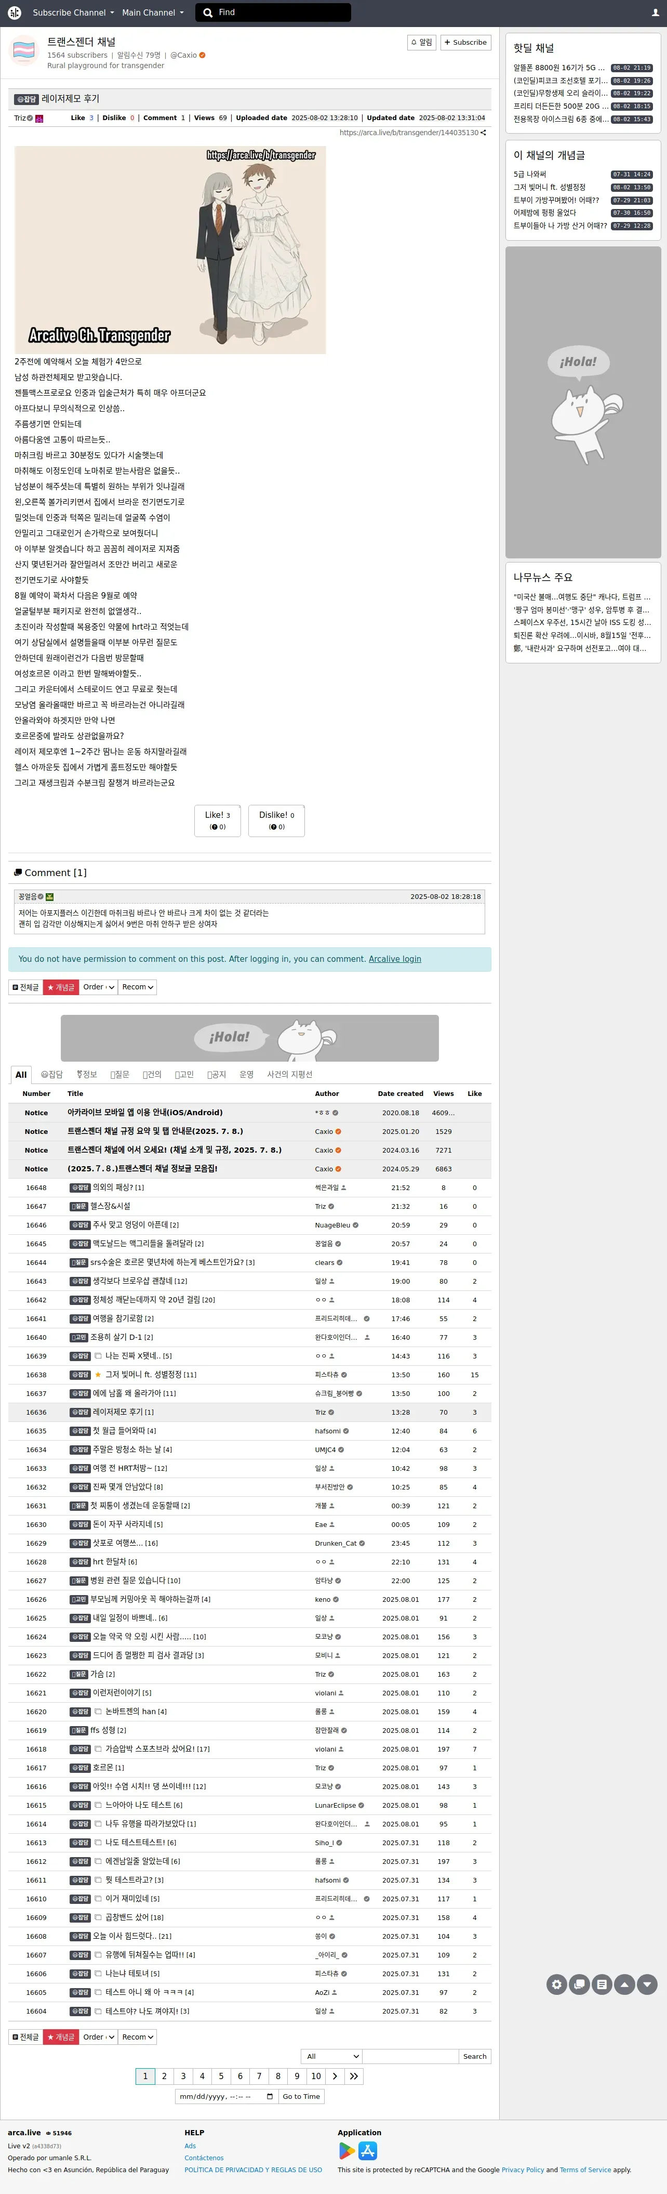The width and height of the screenshot is (667, 2194).
Task: Click the arca.live logo icon in header
Action: [15, 13]
